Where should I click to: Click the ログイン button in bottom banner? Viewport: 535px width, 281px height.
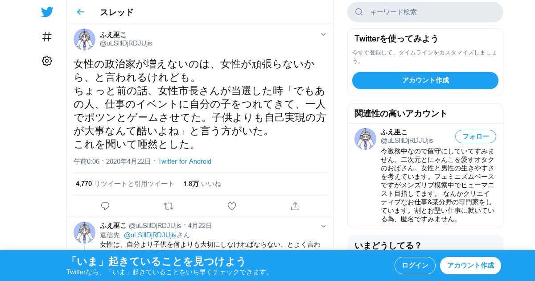[x=415, y=265]
